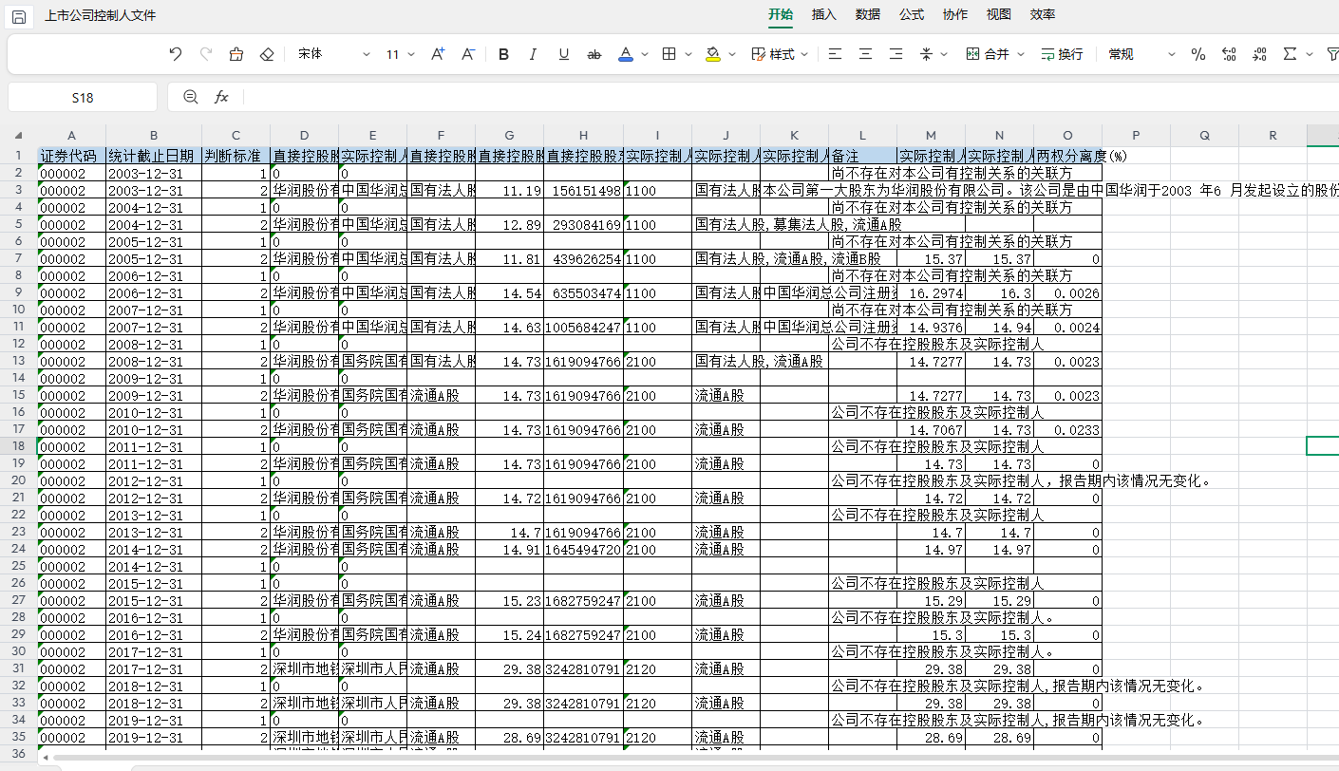Open the 效率 tab

coord(1043,14)
